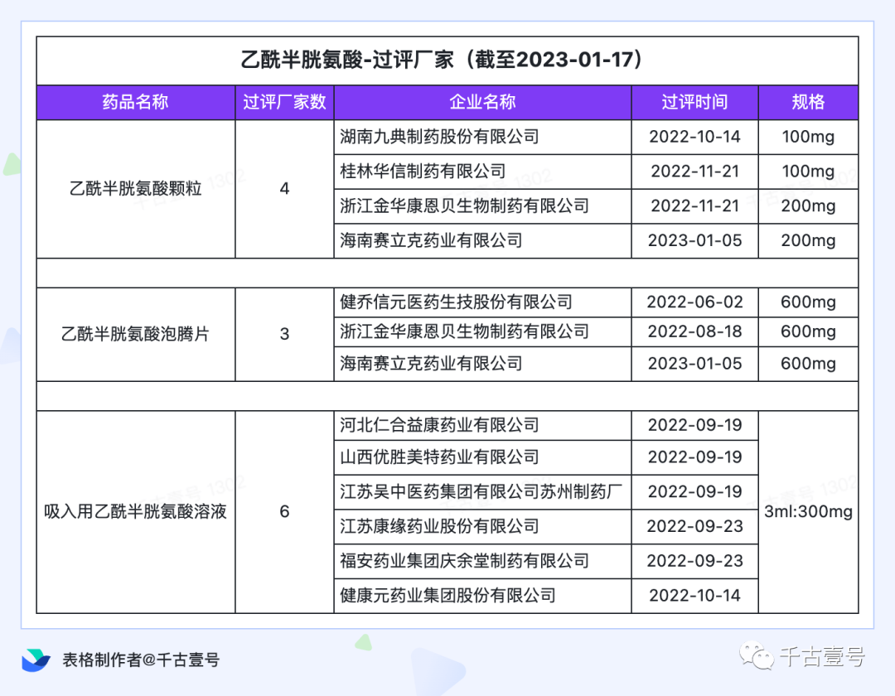The image size is (895, 696).
Task: Select the 吸入用乙酰半胱氨酸溶液 row label
Action: [135, 510]
